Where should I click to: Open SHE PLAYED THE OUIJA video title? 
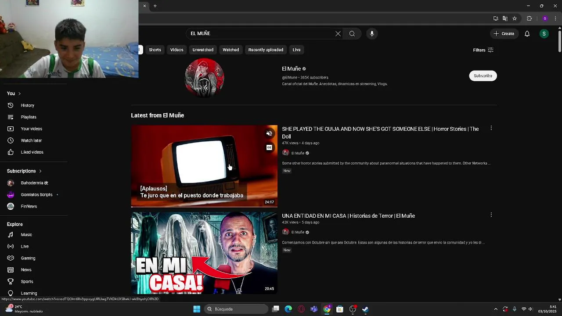pyautogui.click(x=380, y=133)
